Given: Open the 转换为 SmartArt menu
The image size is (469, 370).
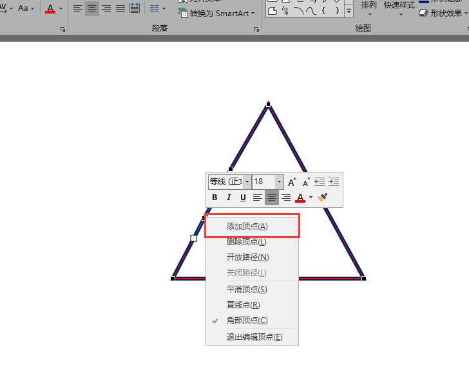Looking at the screenshot, I should pos(216,13).
